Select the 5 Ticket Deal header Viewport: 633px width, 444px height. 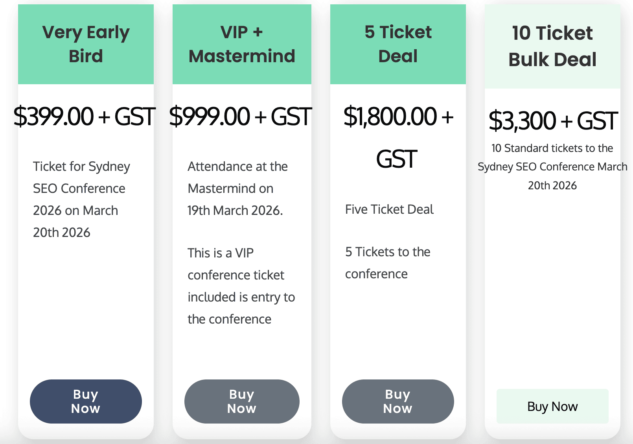398,44
